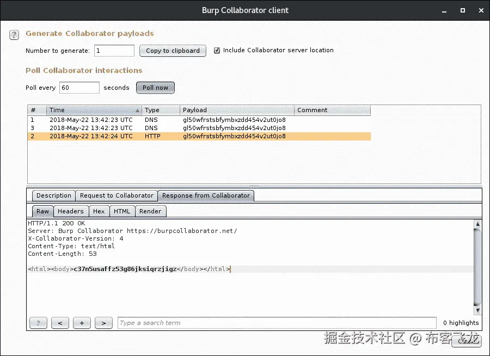Image resolution: width=490 pixels, height=356 pixels.
Task: Click the response pane scrollbar up arrow
Action: coord(477,224)
